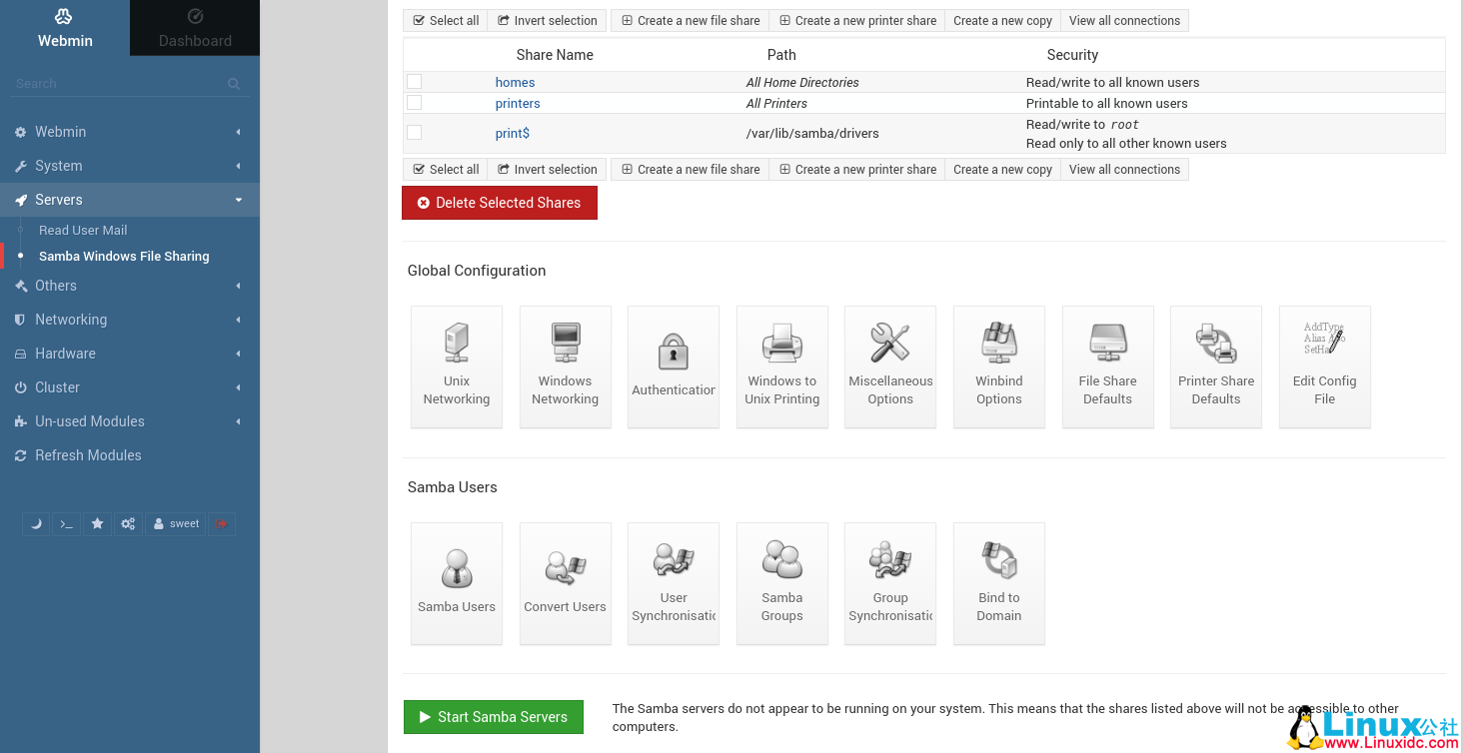Collapse the Servers sidebar section
Image resolution: width=1463 pixels, height=753 pixels.
(129, 200)
